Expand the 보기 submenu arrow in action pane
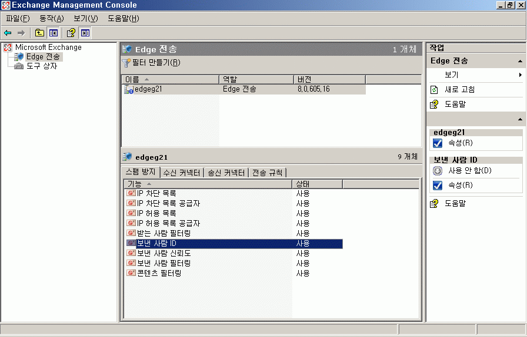Screen dimensions: 527x337 521,75
